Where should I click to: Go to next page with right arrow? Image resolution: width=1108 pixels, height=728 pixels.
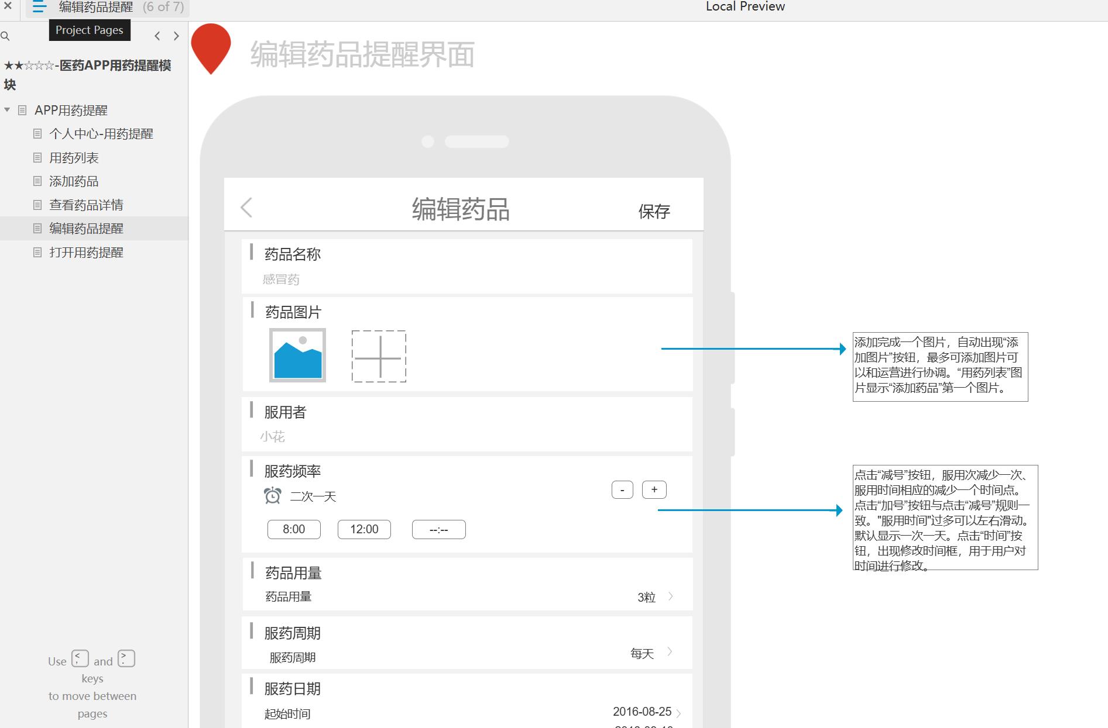(x=176, y=36)
